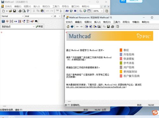Open 符号(S) menu in main Mathcad window
This screenshot has height=118, width=159.
pyautogui.click(x=66, y=6)
